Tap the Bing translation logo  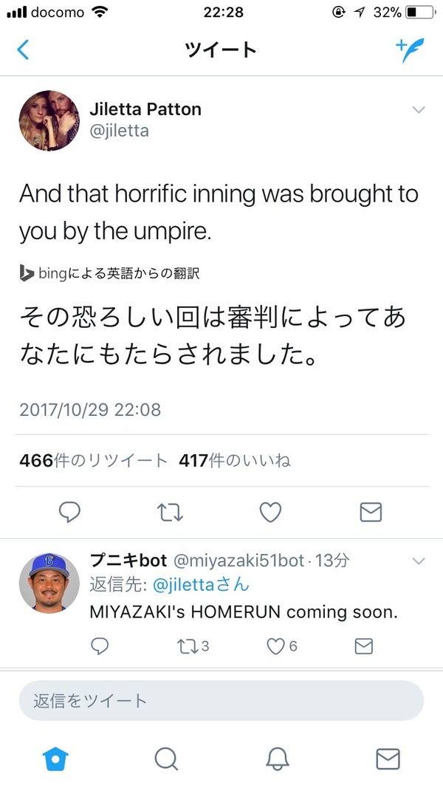[23, 273]
